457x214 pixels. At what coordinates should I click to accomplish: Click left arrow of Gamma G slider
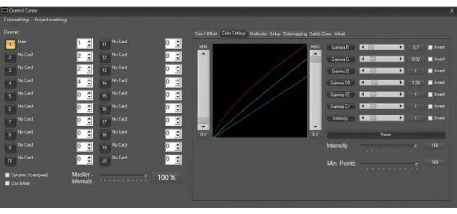coord(362,59)
